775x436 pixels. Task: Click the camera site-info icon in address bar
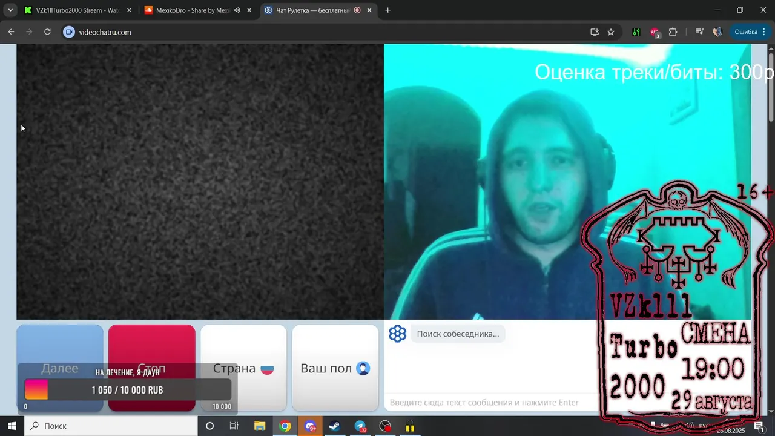(68, 32)
